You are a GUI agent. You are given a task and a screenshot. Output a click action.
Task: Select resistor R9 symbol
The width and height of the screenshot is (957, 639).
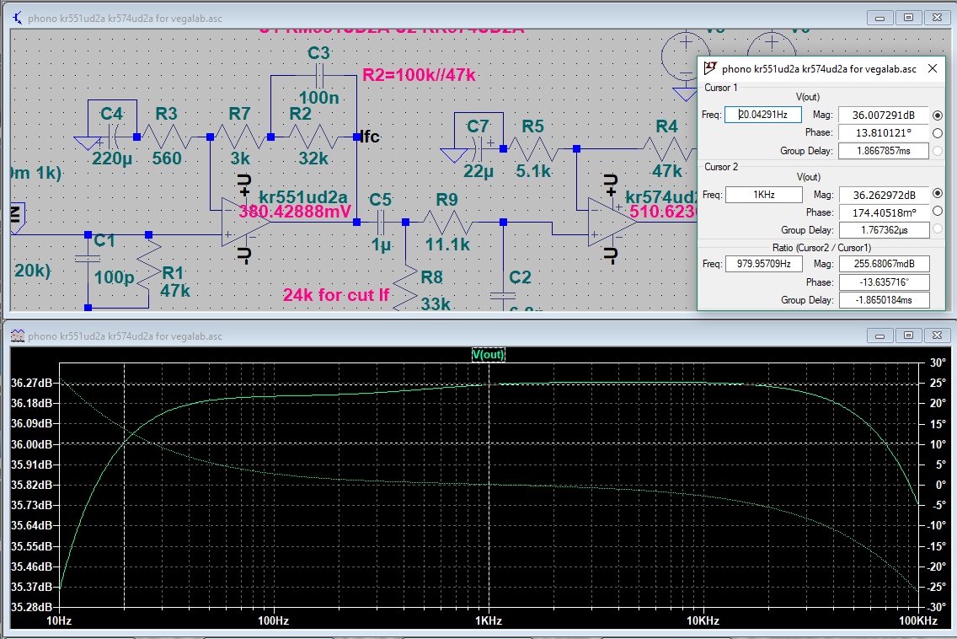448,223
